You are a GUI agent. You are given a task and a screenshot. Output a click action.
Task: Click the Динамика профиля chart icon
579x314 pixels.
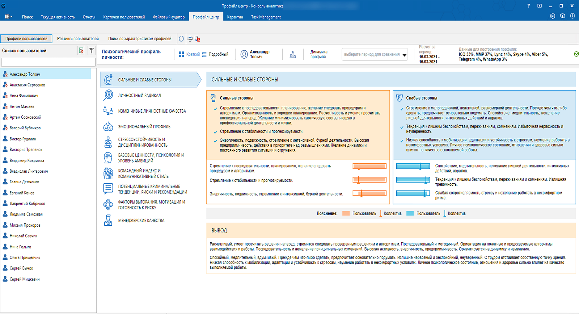pyautogui.click(x=293, y=54)
